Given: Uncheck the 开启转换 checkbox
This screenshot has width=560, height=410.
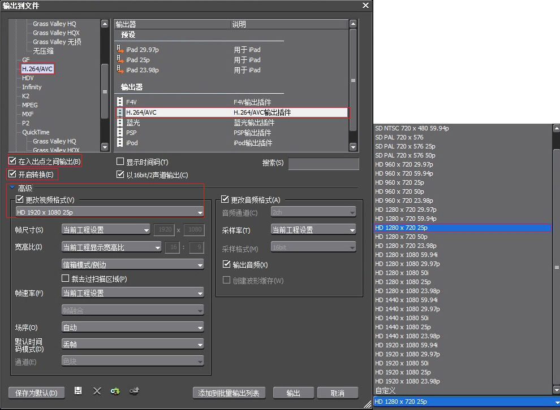Looking at the screenshot, I should coord(12,174).
